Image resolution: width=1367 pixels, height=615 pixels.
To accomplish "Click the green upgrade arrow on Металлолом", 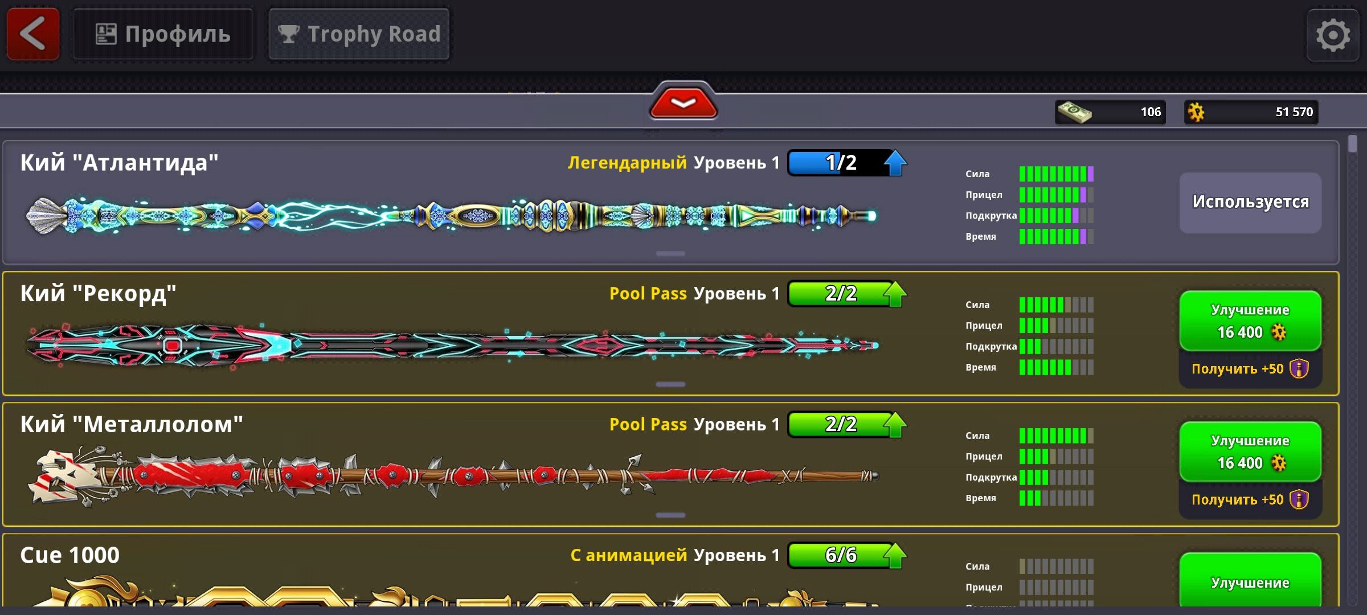I will pos(895,425).
